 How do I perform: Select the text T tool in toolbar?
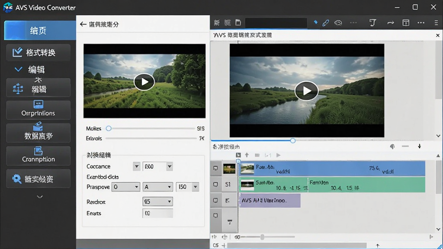click(372, 22)
